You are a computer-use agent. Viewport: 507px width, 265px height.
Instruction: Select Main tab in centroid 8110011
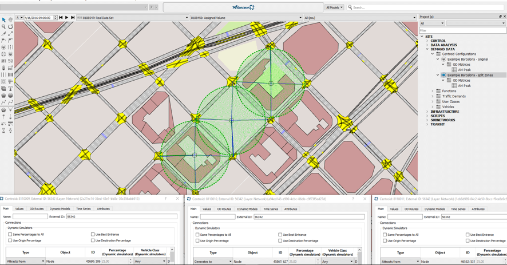381,209
